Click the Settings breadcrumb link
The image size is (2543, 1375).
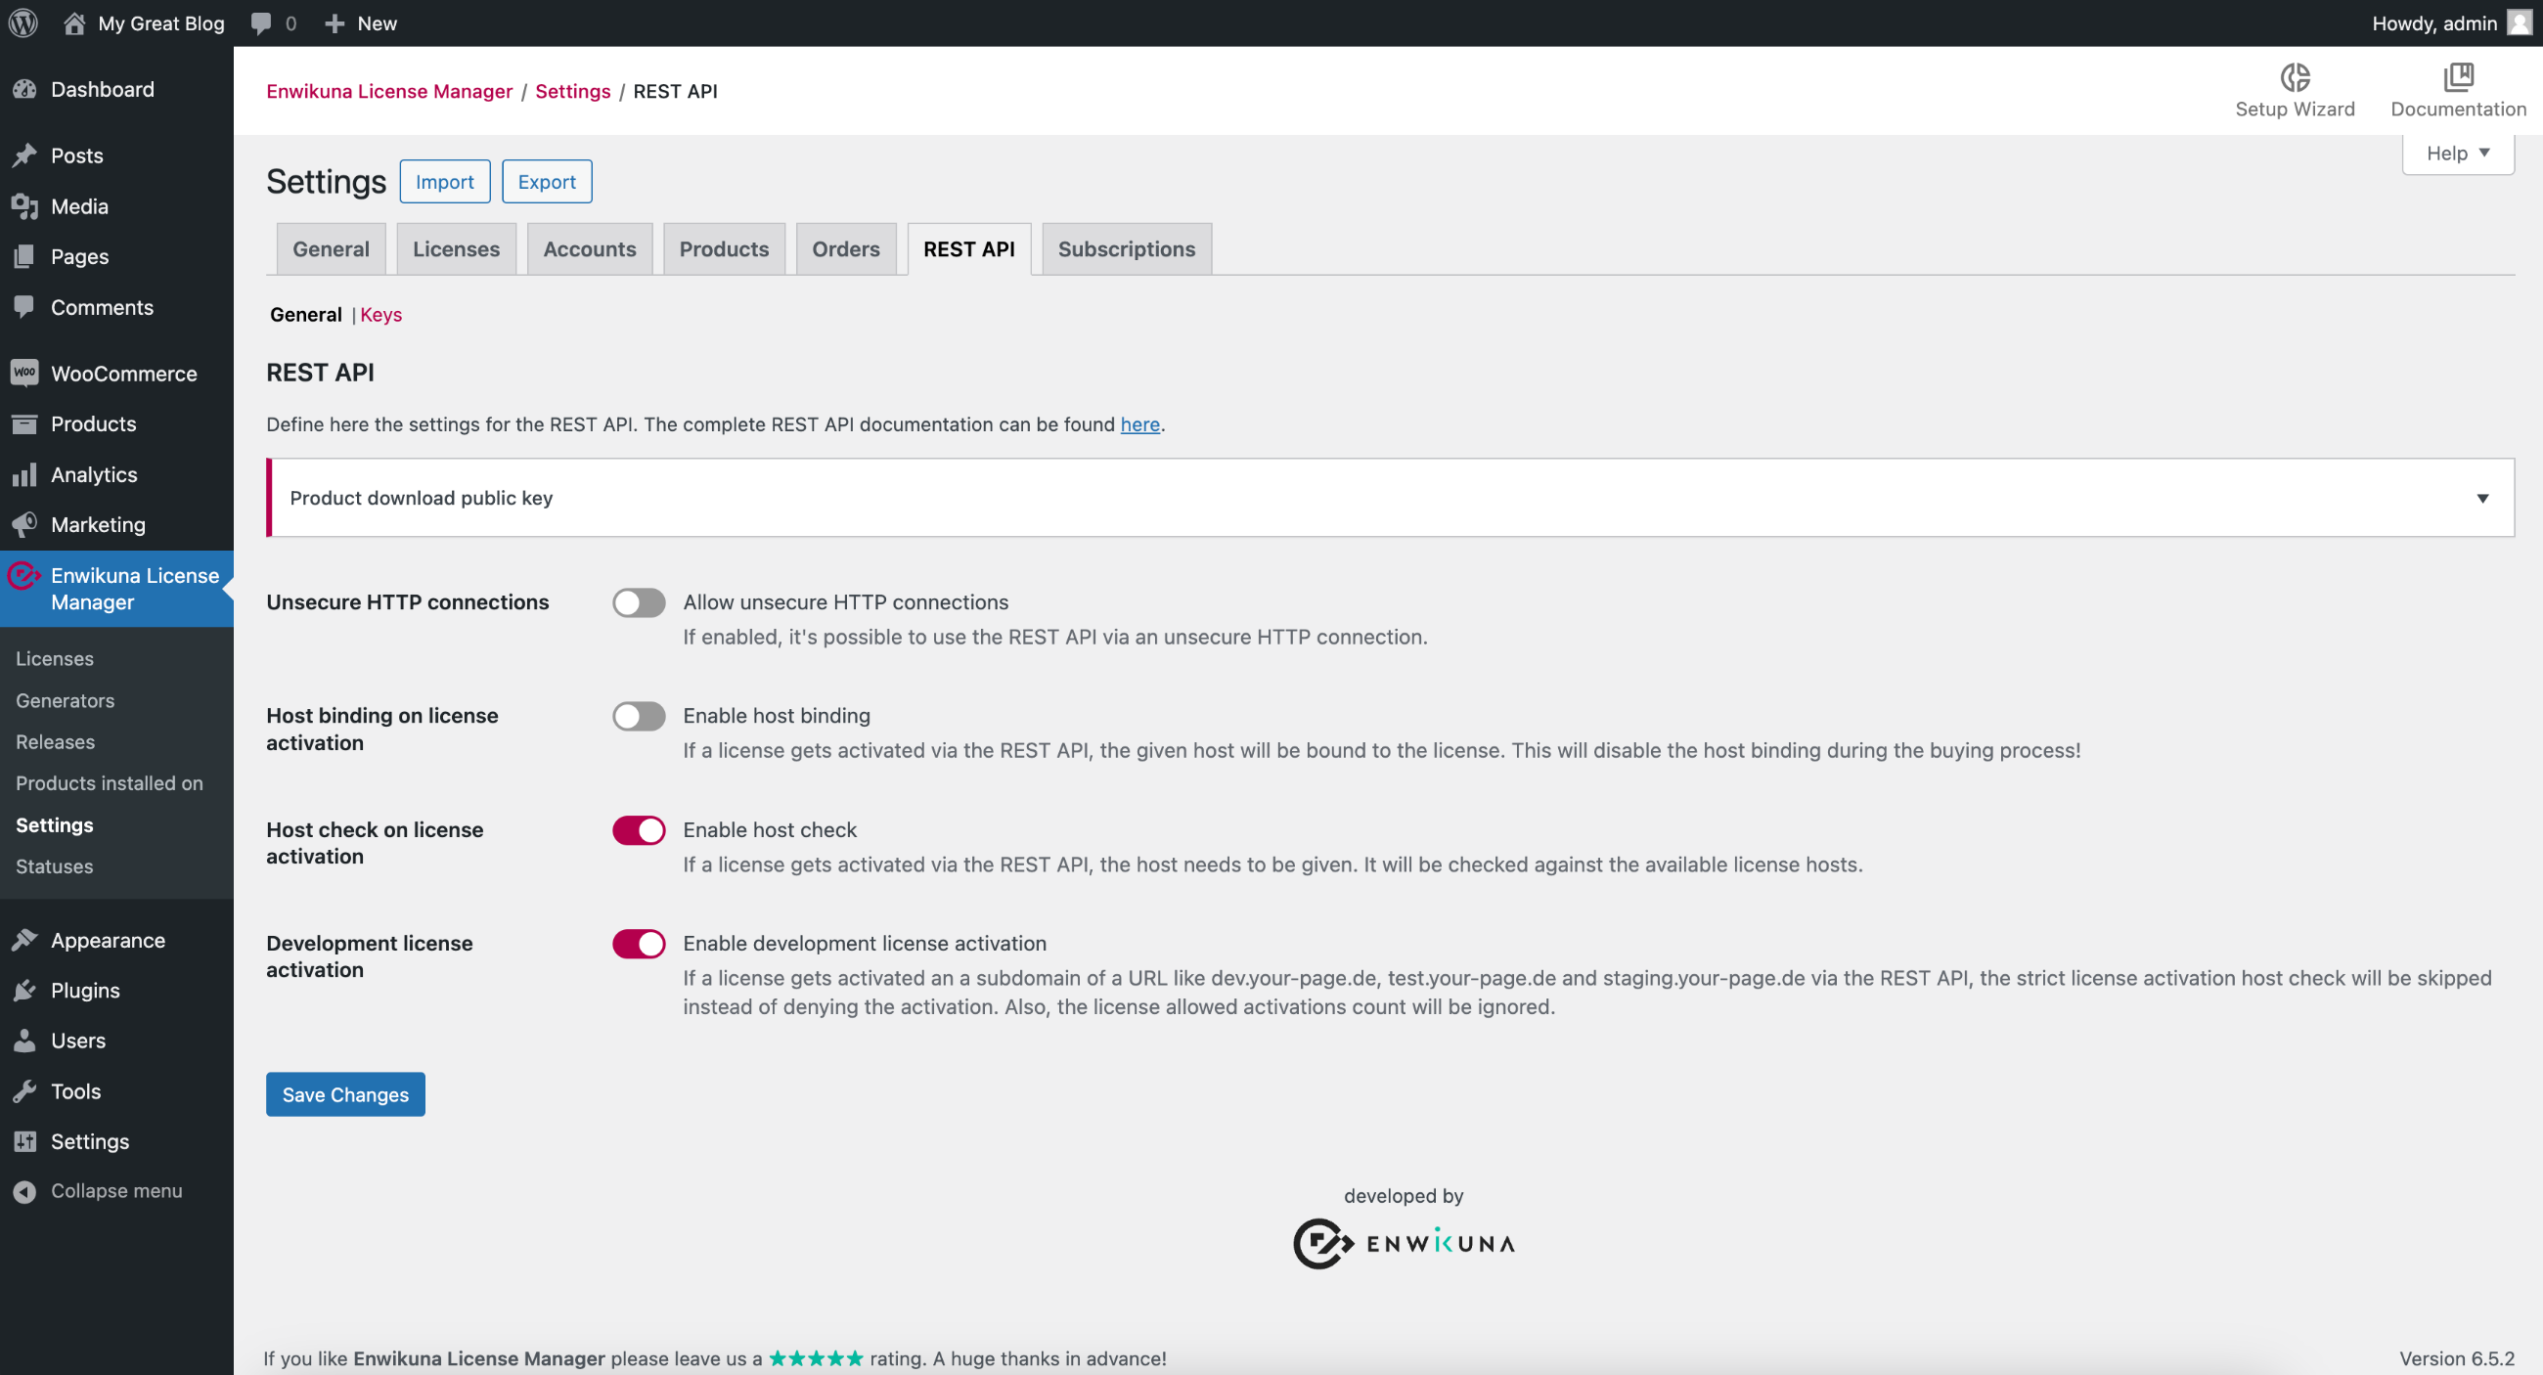572,91
